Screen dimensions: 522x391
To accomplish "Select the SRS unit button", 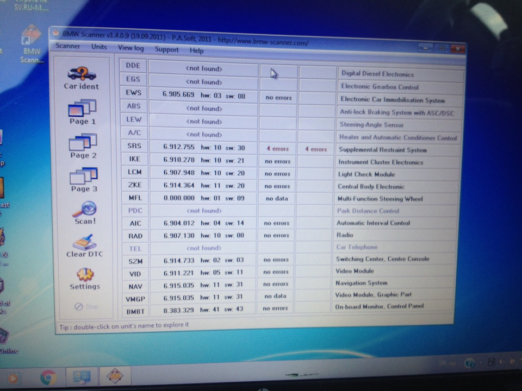I will (134, 146).
